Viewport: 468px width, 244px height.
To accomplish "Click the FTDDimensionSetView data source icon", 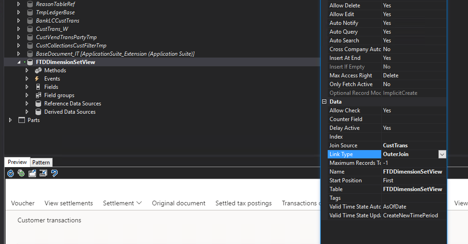I will 30,62.
